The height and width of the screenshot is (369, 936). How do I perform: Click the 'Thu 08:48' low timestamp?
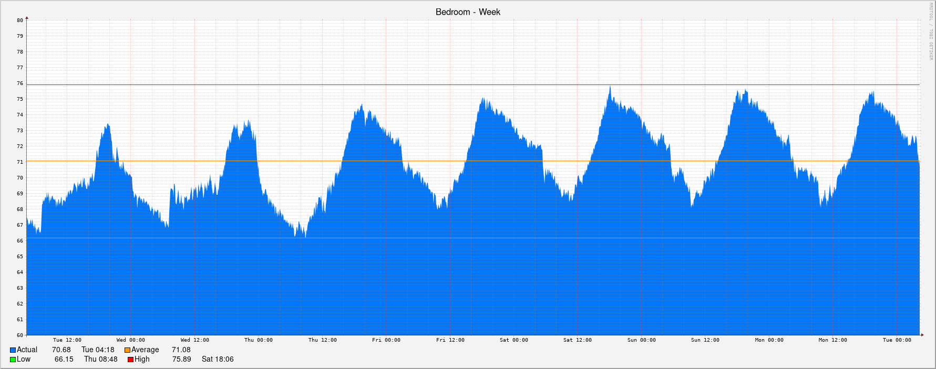coord(101,359)
